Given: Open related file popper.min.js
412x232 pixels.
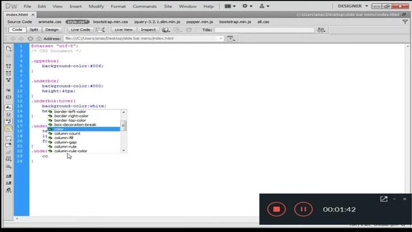Looking at the screenshot, I should pos(200,22).
